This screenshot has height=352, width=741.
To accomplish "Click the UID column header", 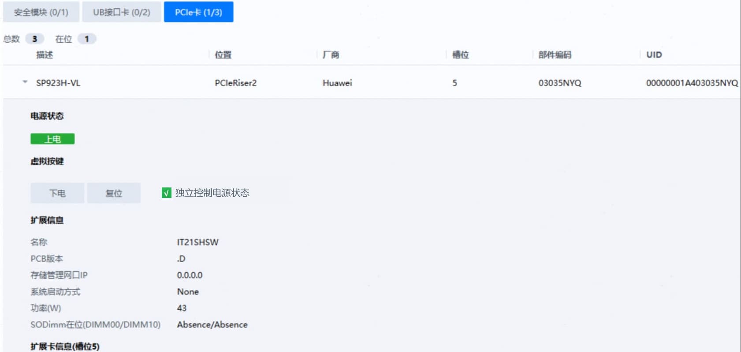I will [654, 55].
